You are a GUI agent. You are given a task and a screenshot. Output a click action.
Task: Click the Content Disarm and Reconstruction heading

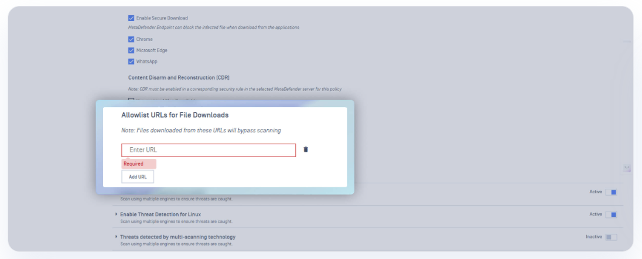[179, 77]
